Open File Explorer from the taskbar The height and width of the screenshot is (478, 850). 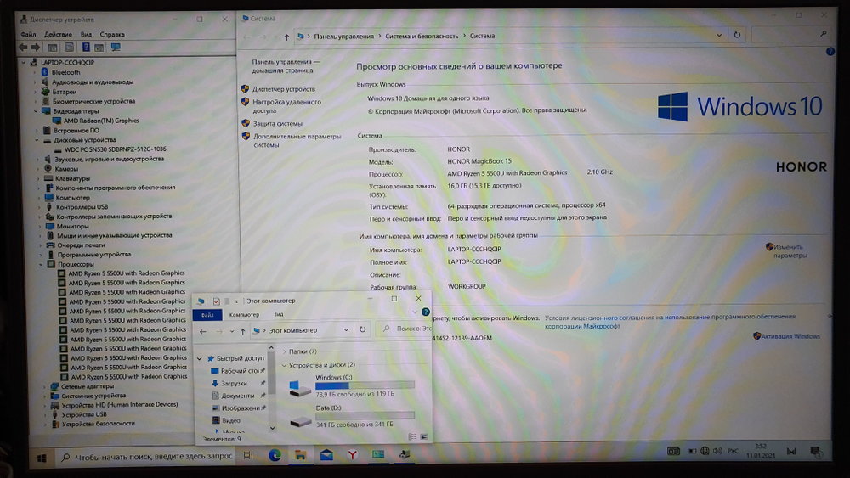[x=300, y=455]
